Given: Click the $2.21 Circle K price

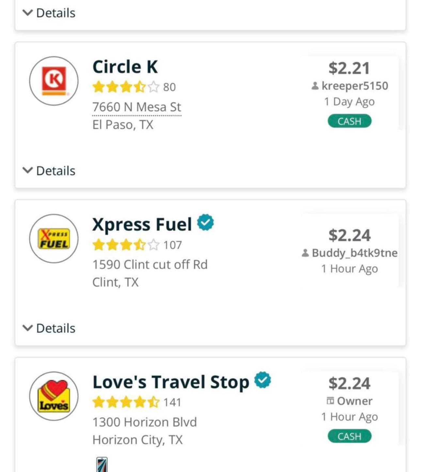Looking at the screenshot, I should (x=349, y=68).
